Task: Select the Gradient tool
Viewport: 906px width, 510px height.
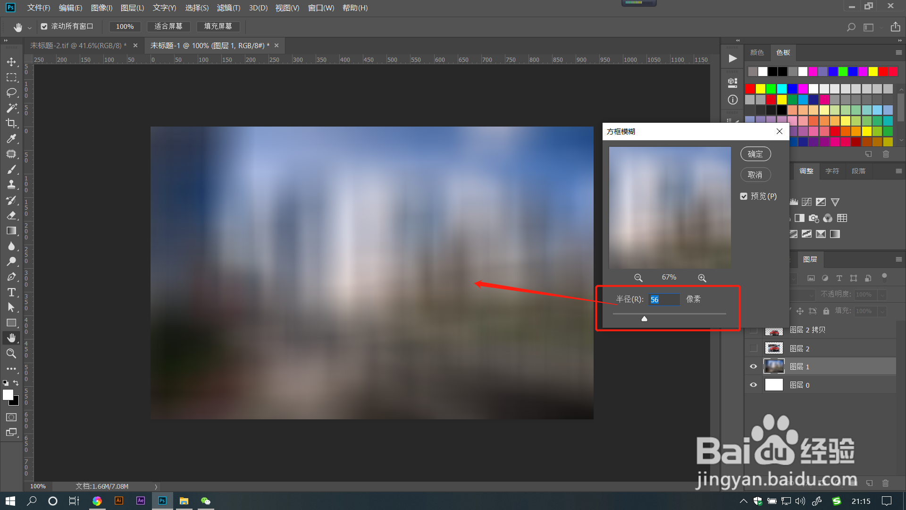Action: pos(11,231)
